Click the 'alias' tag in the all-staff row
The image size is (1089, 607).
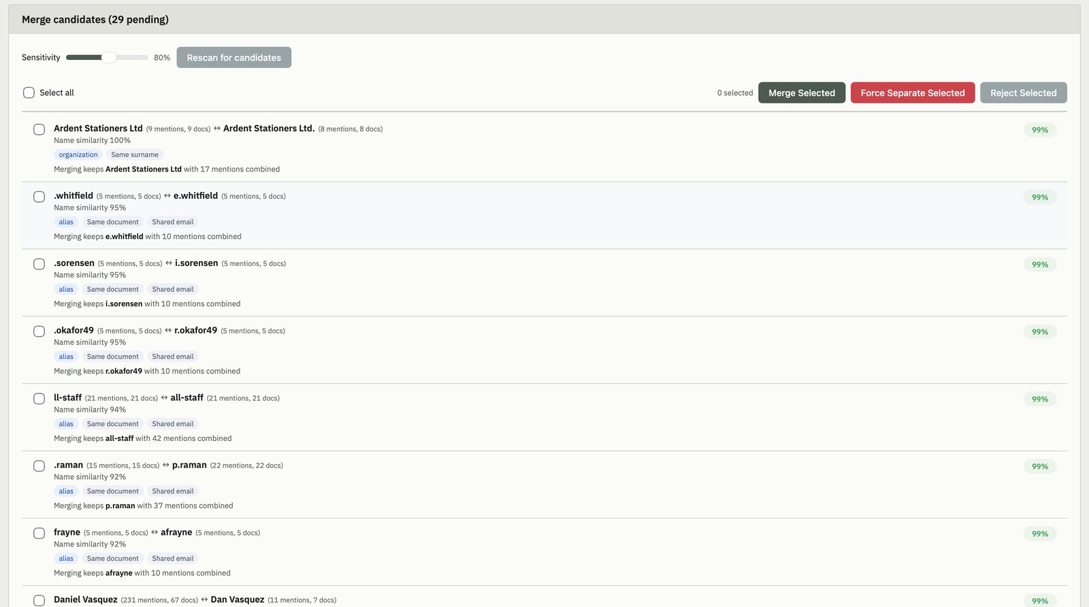pos(66,424)
